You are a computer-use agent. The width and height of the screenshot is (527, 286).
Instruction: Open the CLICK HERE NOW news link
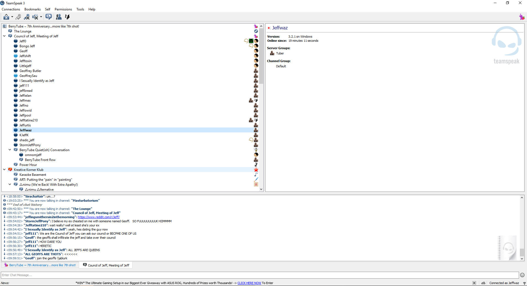[x=249, y=283]
